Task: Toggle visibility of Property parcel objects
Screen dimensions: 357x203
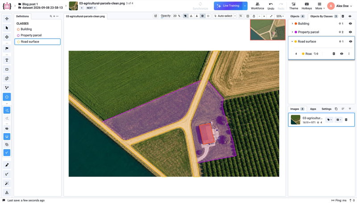Action: click(x=350, y=32)
